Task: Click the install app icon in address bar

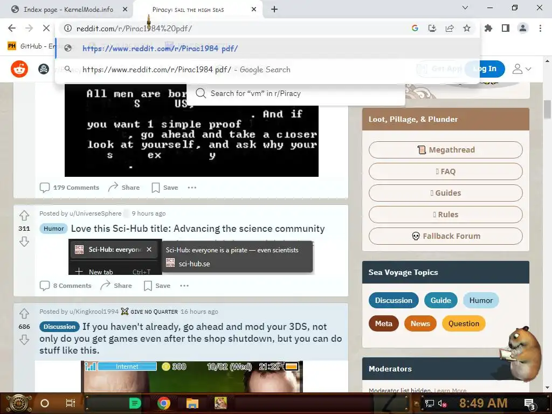Action: click(432, 28)
